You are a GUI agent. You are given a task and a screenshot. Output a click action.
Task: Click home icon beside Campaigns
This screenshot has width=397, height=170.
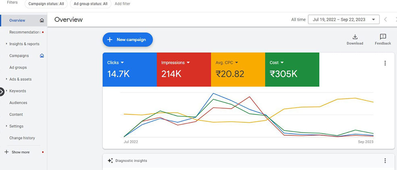click(42, 56)
